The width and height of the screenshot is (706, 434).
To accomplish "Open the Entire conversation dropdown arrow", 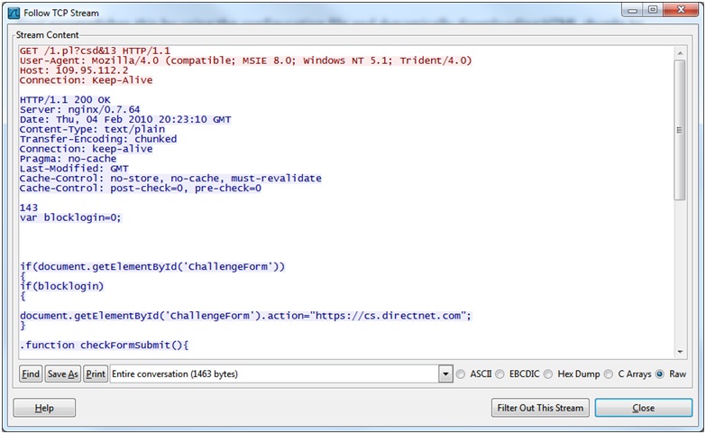I will pyautogui.click(x=445, y=374).
